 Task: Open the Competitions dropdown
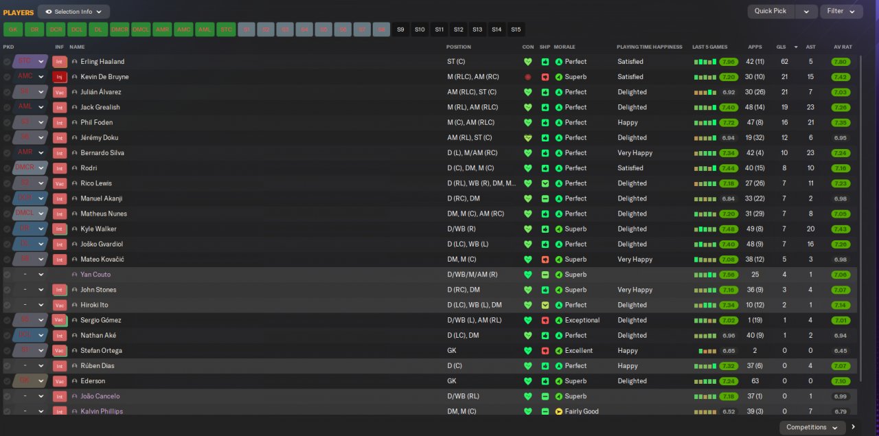pos(812,427)
